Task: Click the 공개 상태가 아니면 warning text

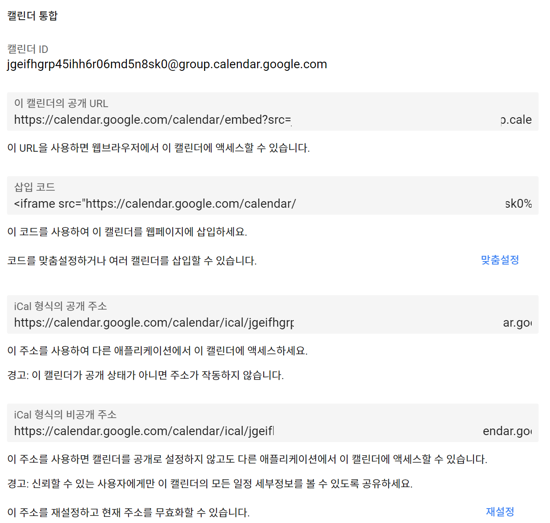Action: click(146, 375)
